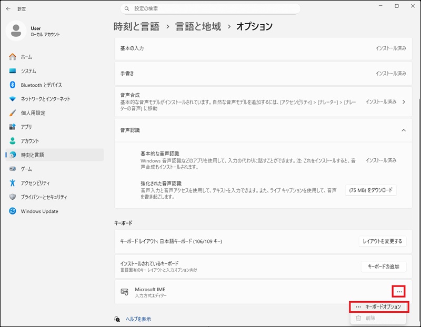Image resolution: width=421 pixels, height=327 pixels.
Task: Click the 個人用設定 paintbrush icon
Action: click(x=13, y=113)
